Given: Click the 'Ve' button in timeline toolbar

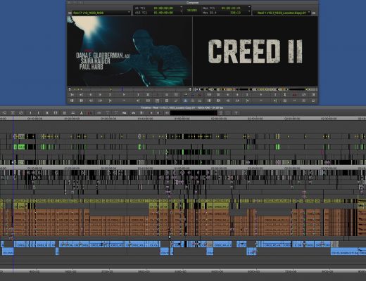Looking at the screenshot, I should pos(133,113).
